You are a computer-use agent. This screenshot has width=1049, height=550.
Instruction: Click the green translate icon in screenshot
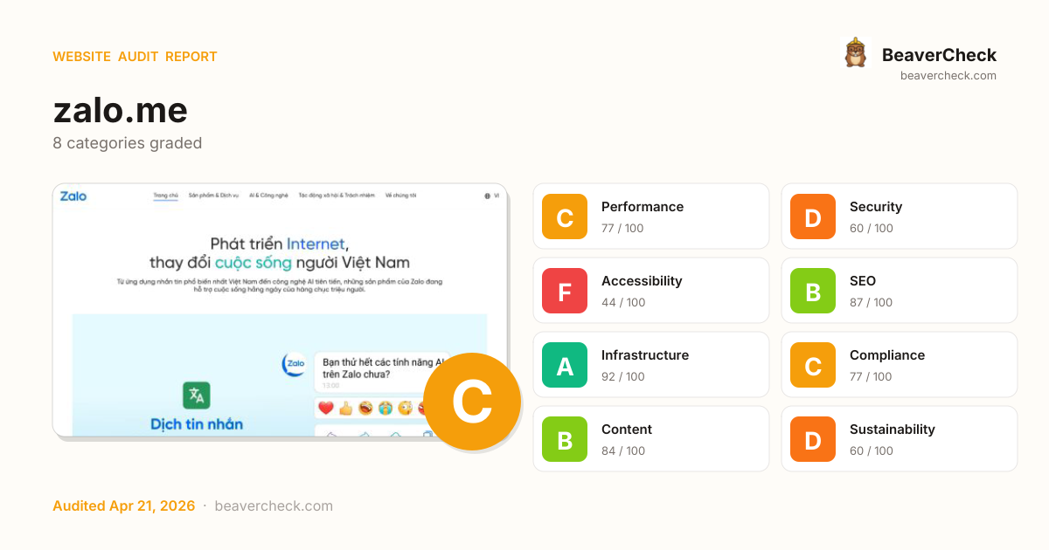pyautogui.click(x=197, y=395)
